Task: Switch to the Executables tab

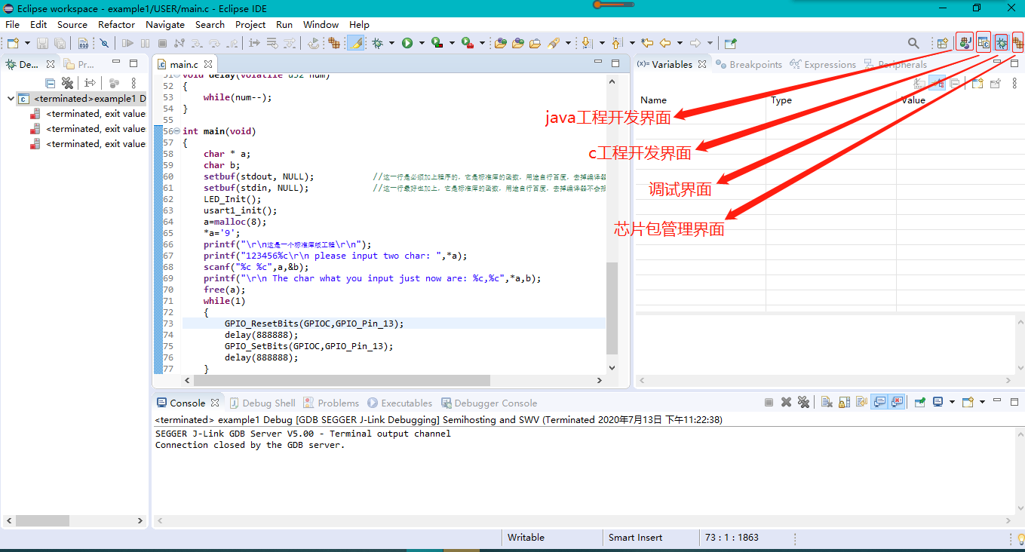Action: (400, 403)
